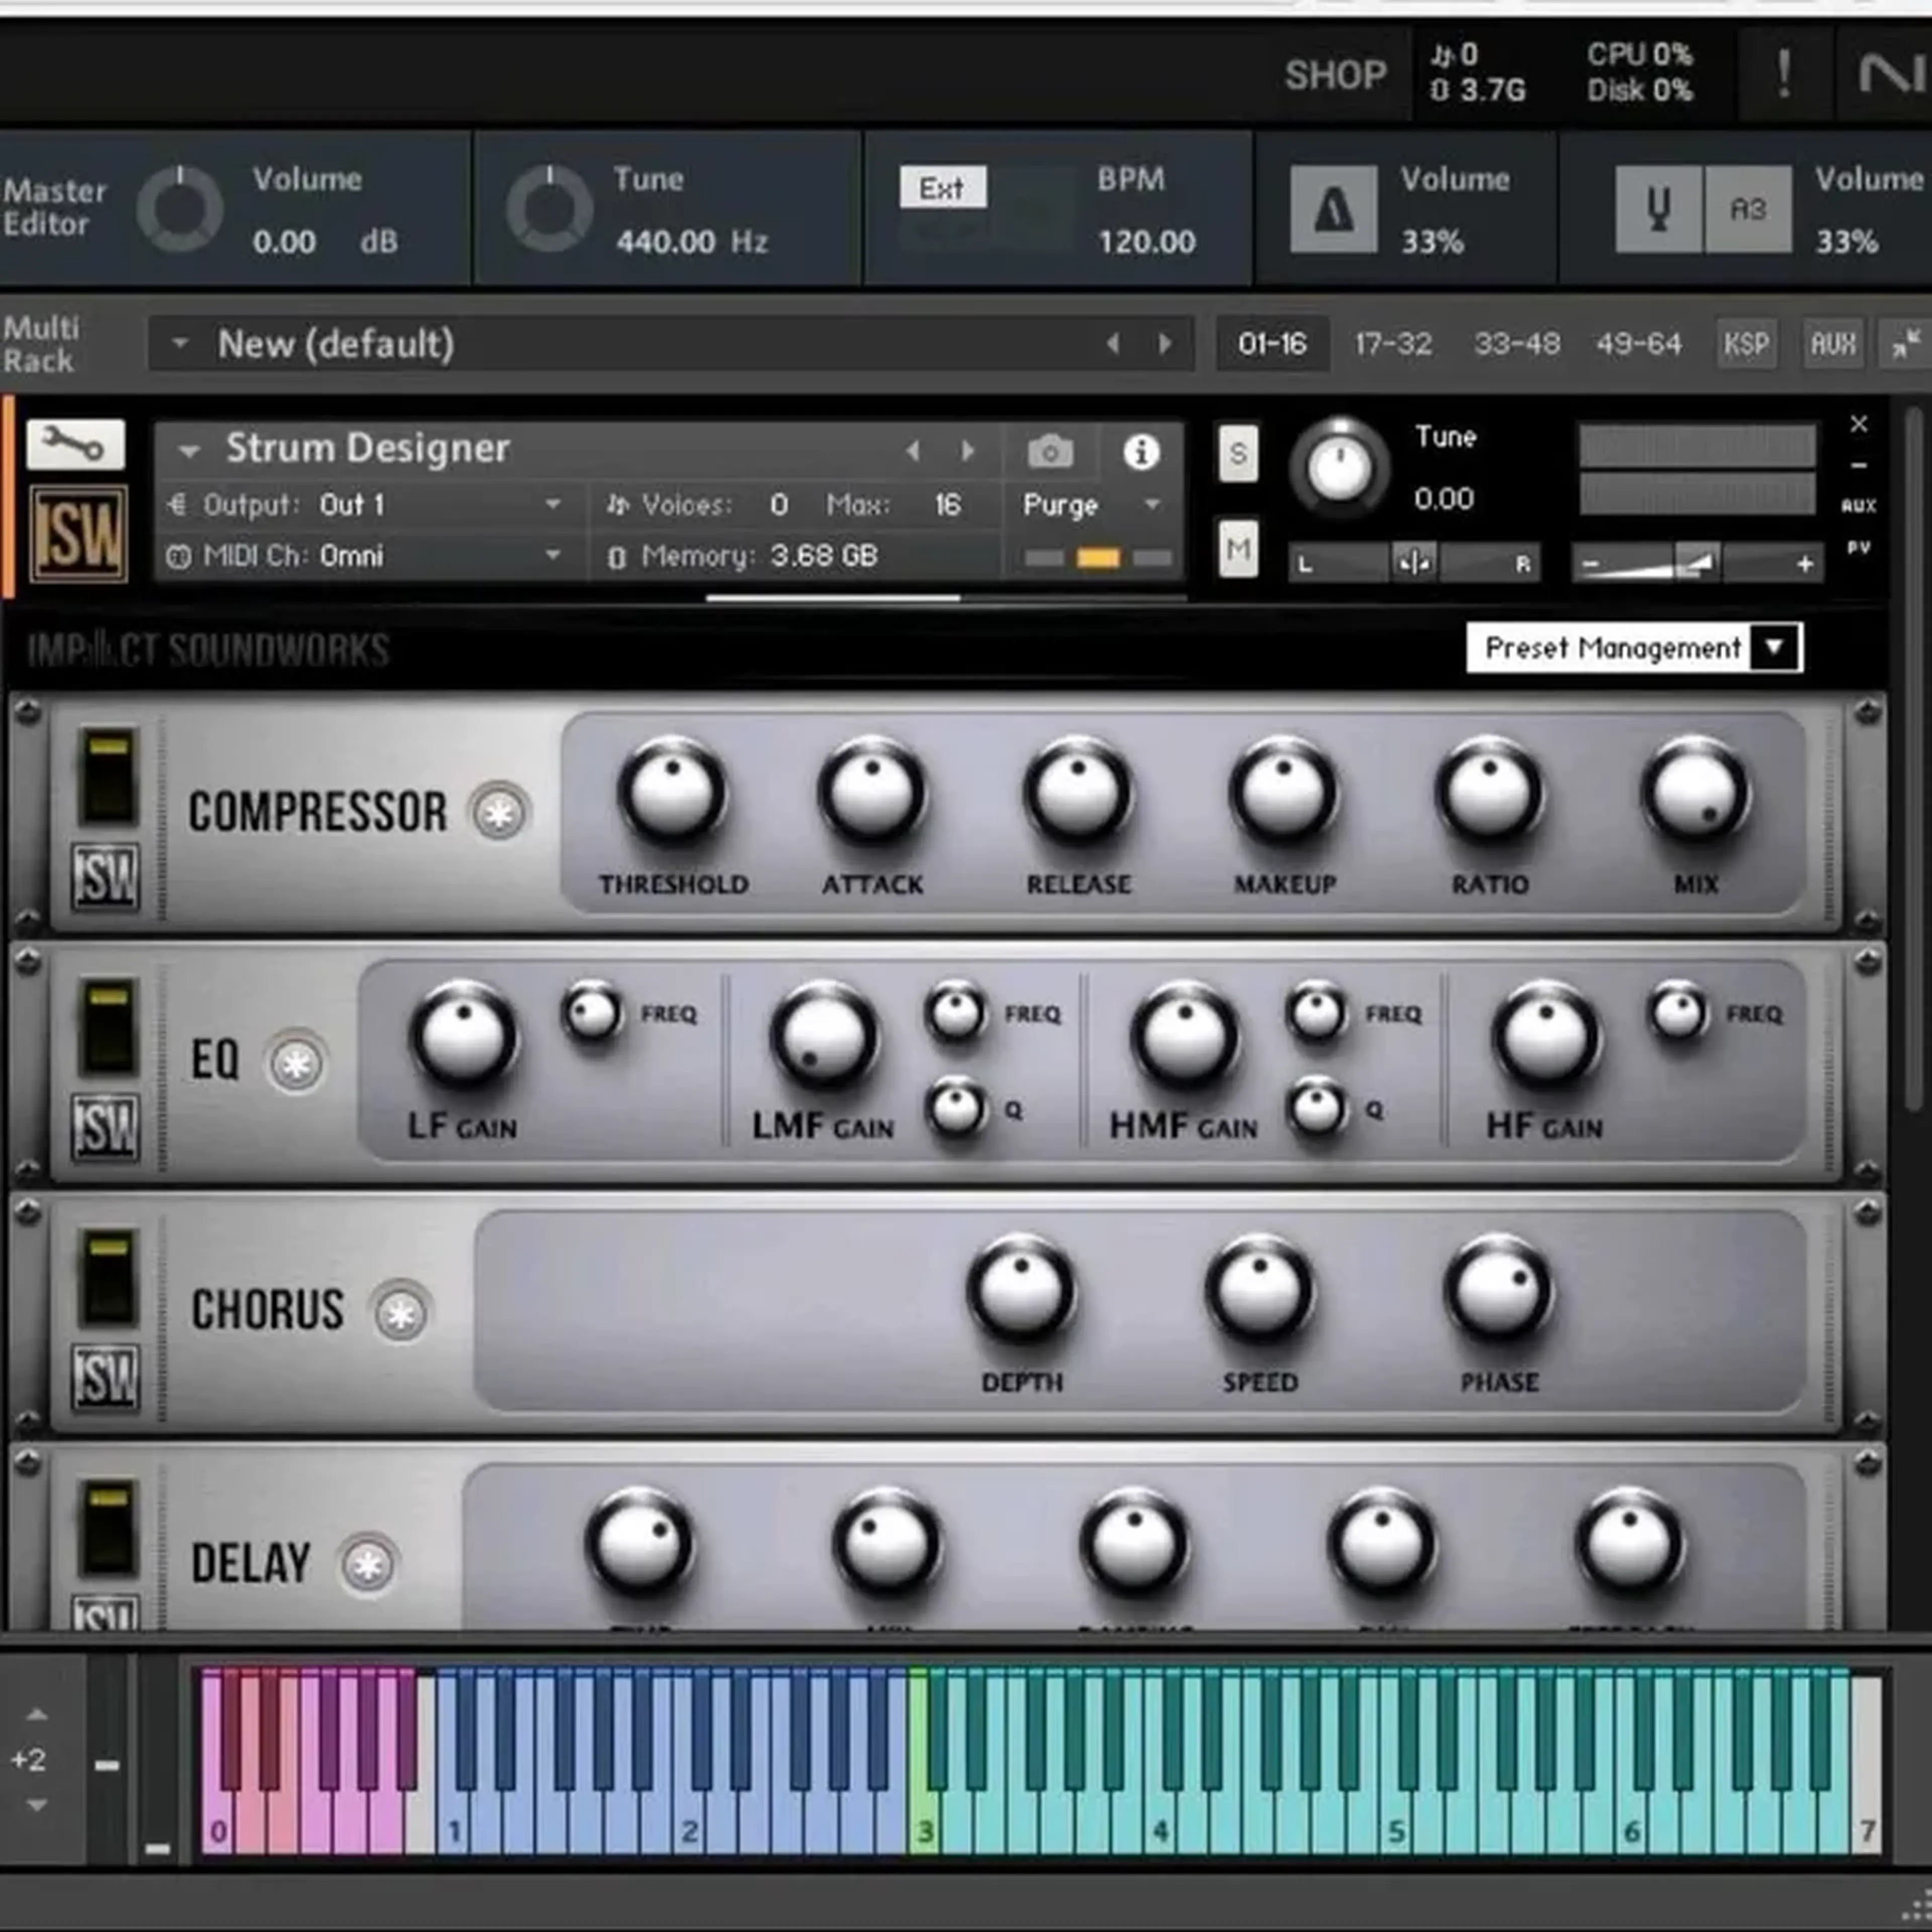Viewport: 1932px width, 1932px height.
Task: Go to next multi with right arrow
Action: point(1165,344)
